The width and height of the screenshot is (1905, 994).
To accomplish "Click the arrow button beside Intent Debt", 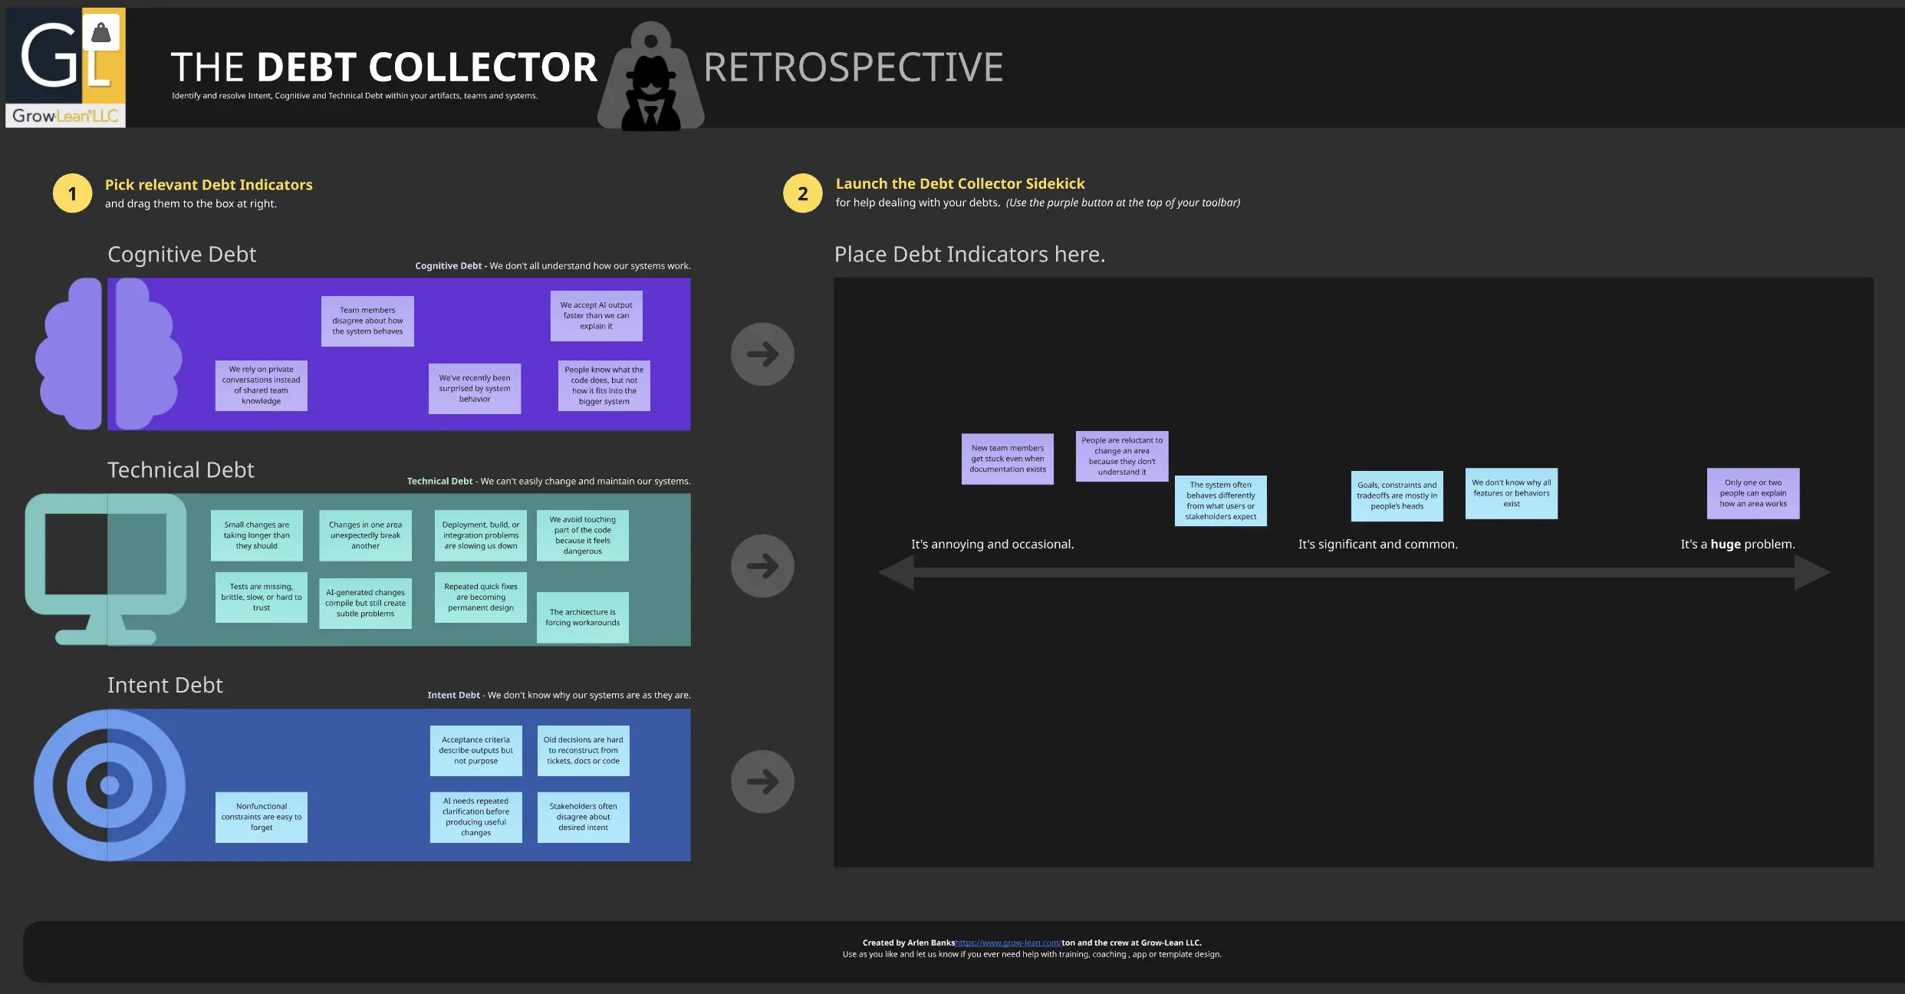I will (762, 782).
